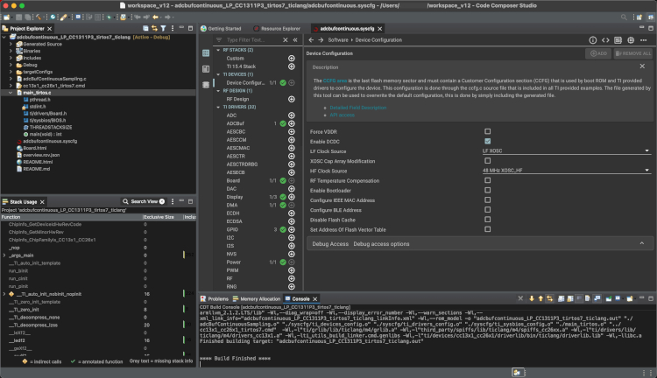The width and height of the screenshot is (657, 378).
Task: Collapse the SysConfig module sidebar
Action: coord(295,39)
